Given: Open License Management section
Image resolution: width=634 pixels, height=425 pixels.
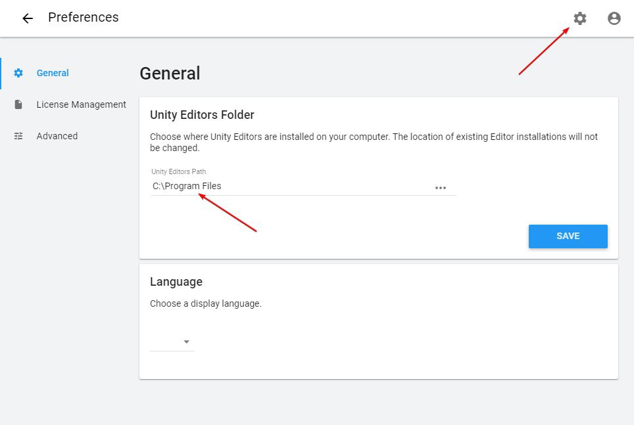Looking at the screenshot, I should point(82,104).
